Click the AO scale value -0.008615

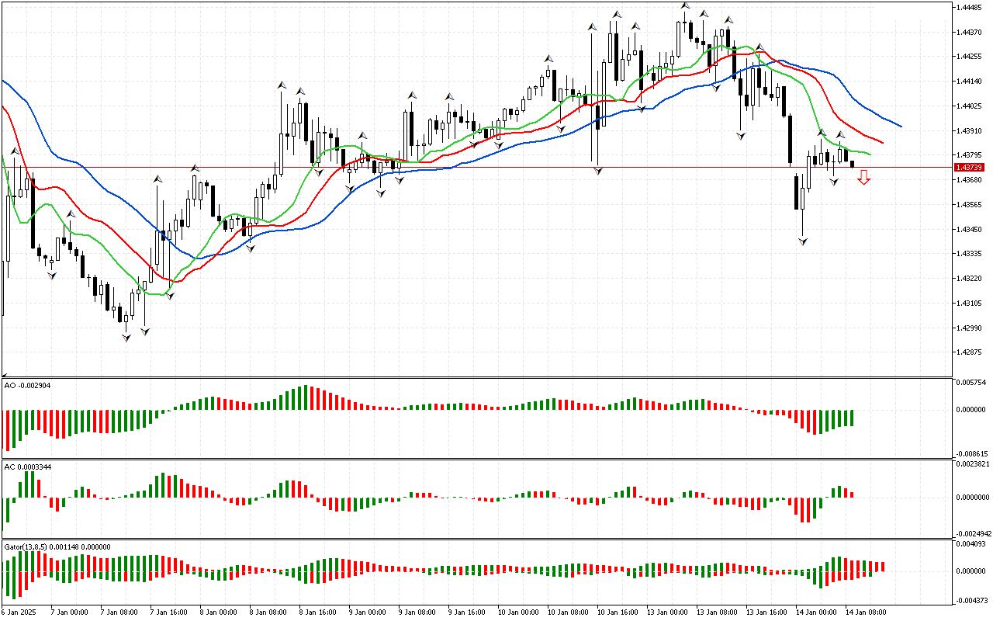tap(971, 453)
